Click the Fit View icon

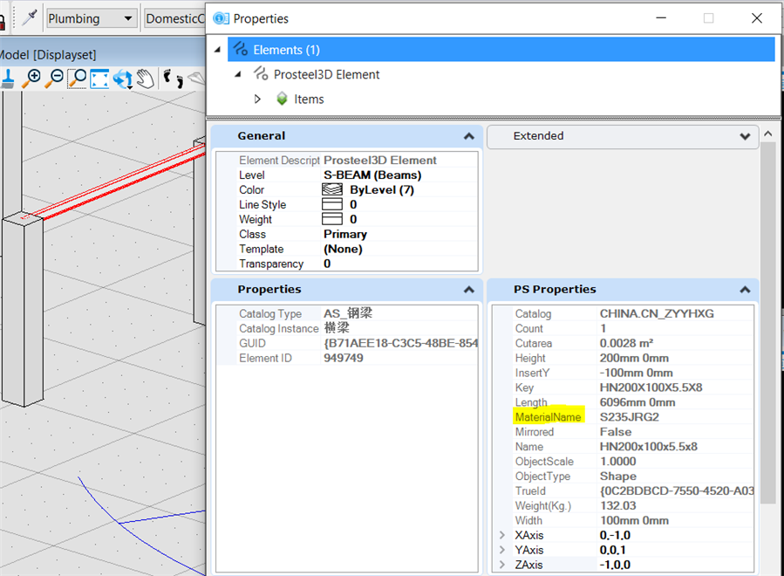tap(99, 79)
